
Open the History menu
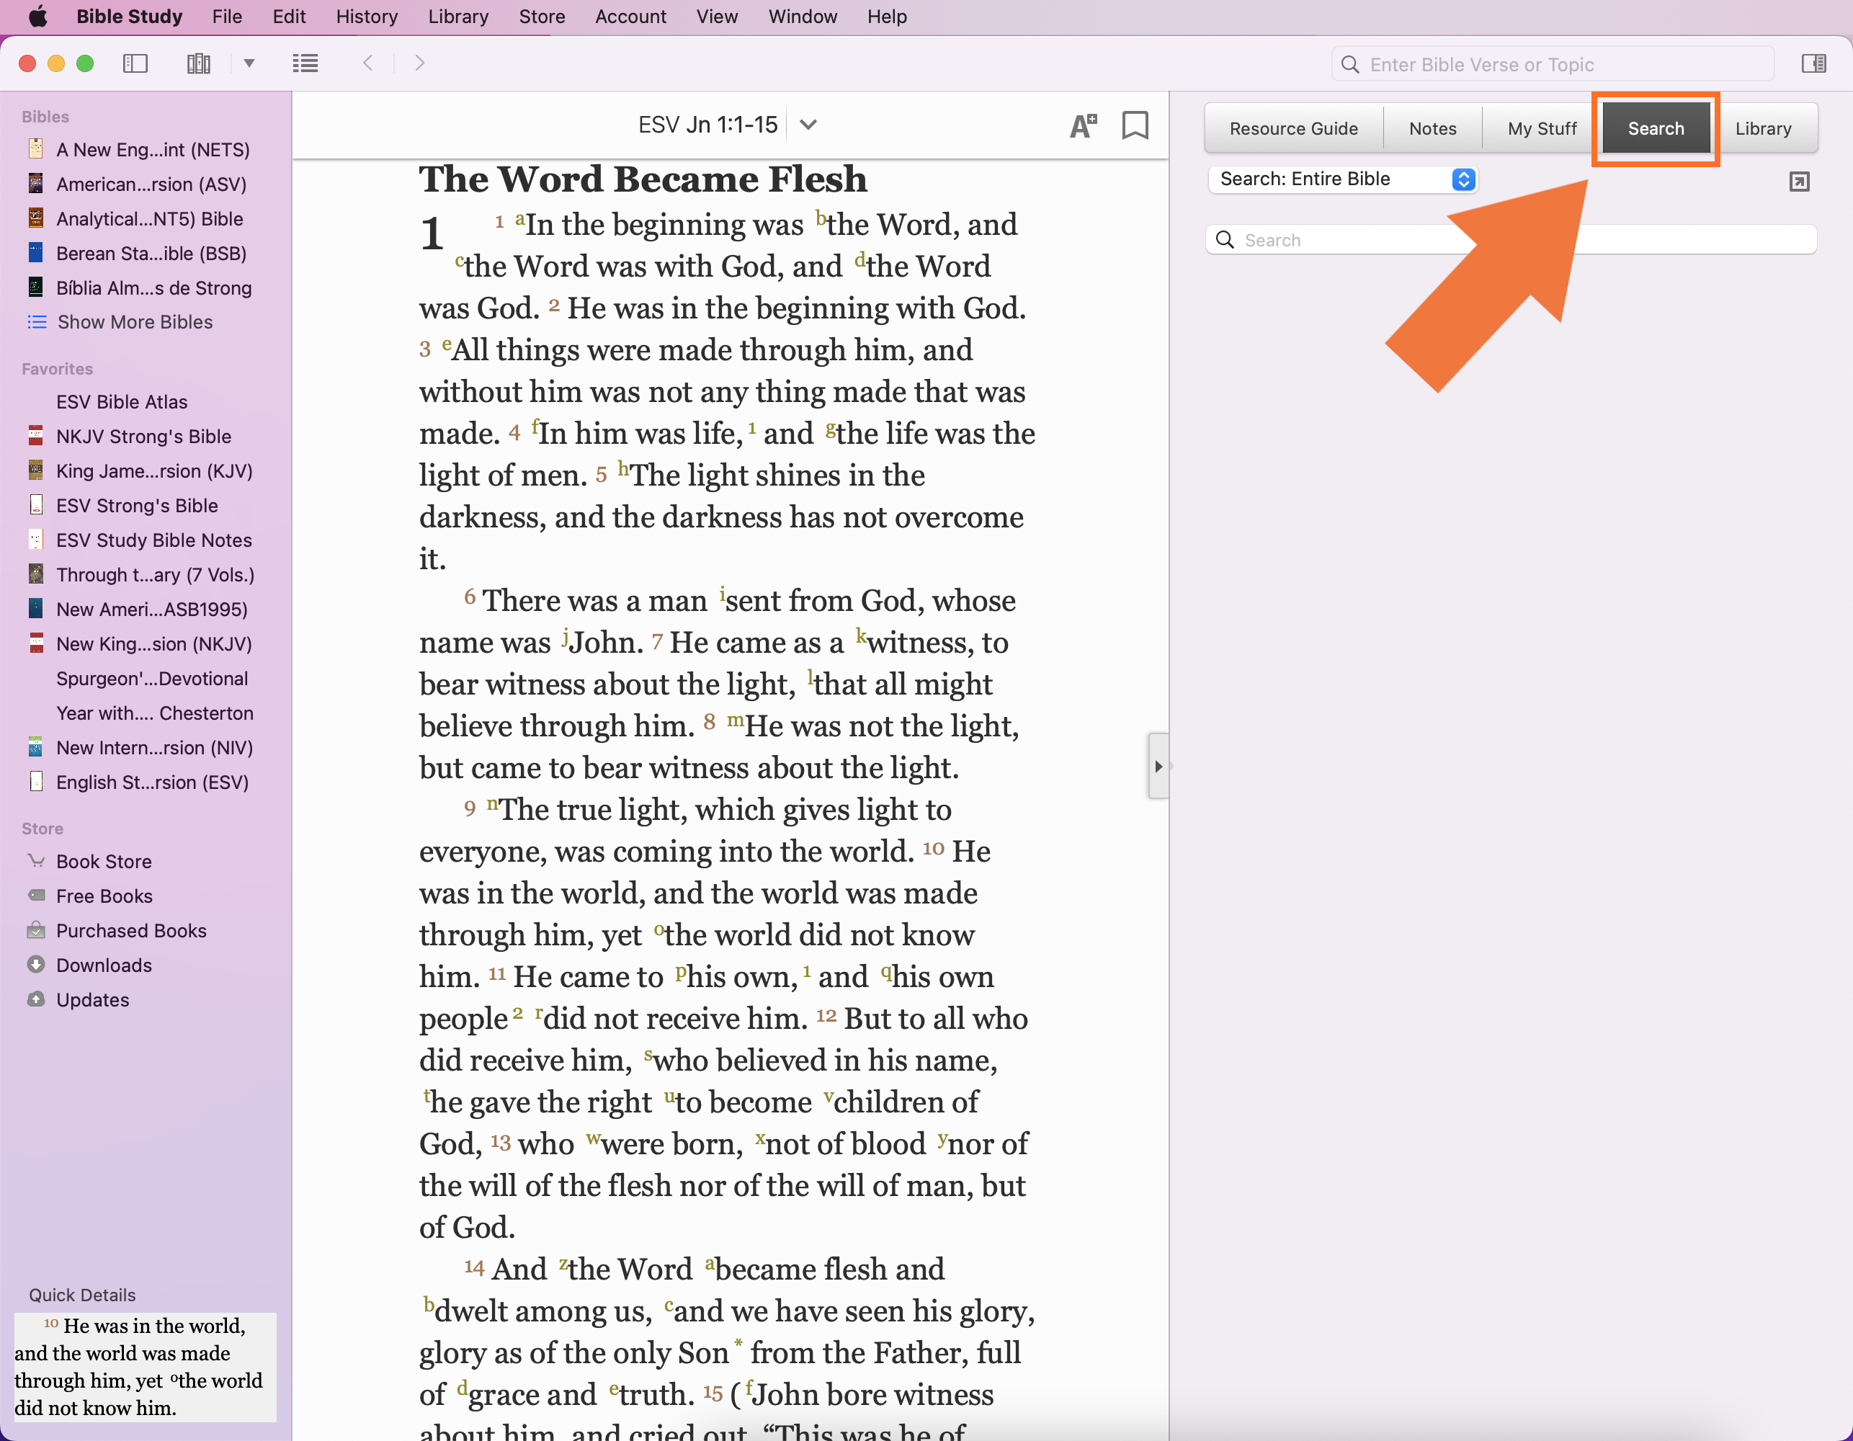pyautogui.click(x=366, y=16)
